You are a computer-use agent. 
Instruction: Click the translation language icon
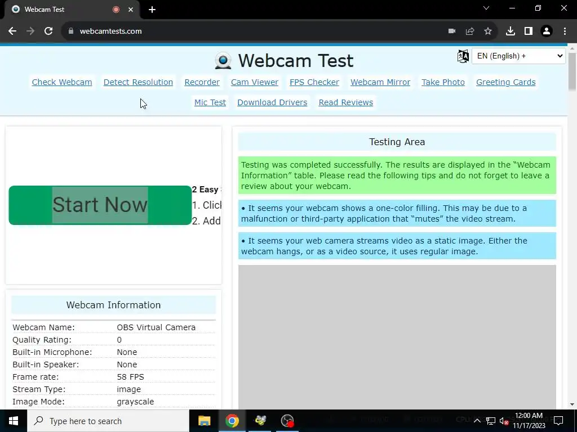(x=463, y=56)
